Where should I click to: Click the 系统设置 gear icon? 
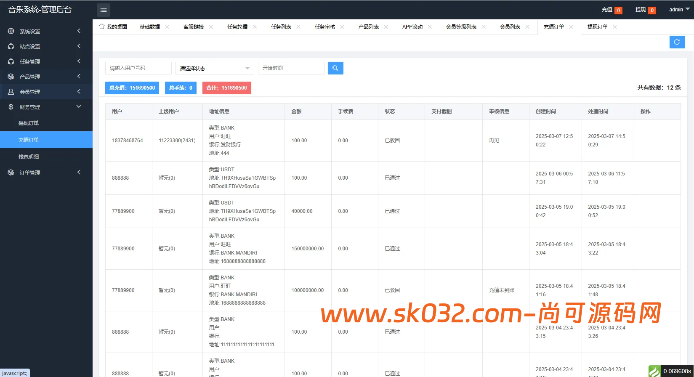pyautogui.click(x=11, y=31)
